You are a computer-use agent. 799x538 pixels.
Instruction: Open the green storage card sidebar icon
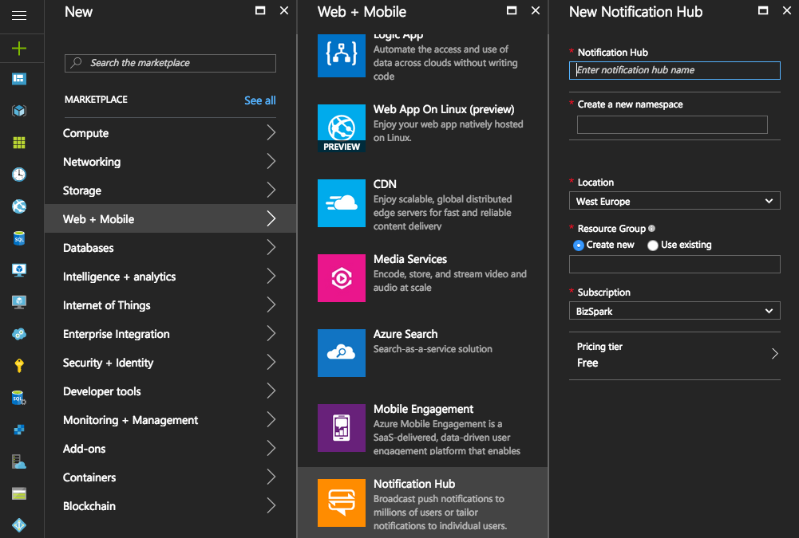(19, 493)
